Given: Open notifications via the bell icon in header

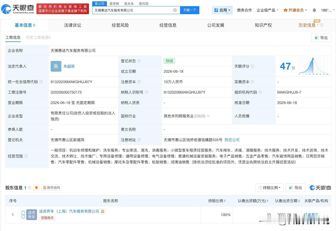Looking at the screenshot, I should pyautogui.click(x=314, y=10).
